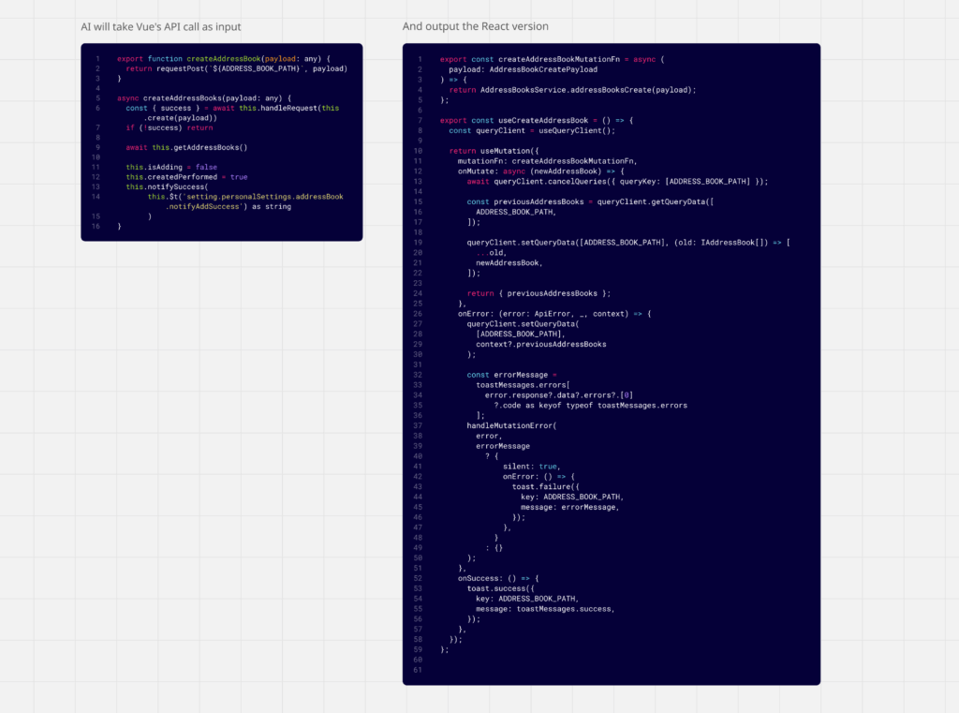Viewport: 959px width, 713px height.
Task: Click "export const useCreateAddressBook = () => {"
Action: point(537,120)
